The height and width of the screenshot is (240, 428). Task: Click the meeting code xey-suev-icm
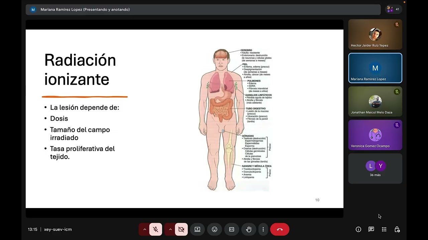pos(58,229)
